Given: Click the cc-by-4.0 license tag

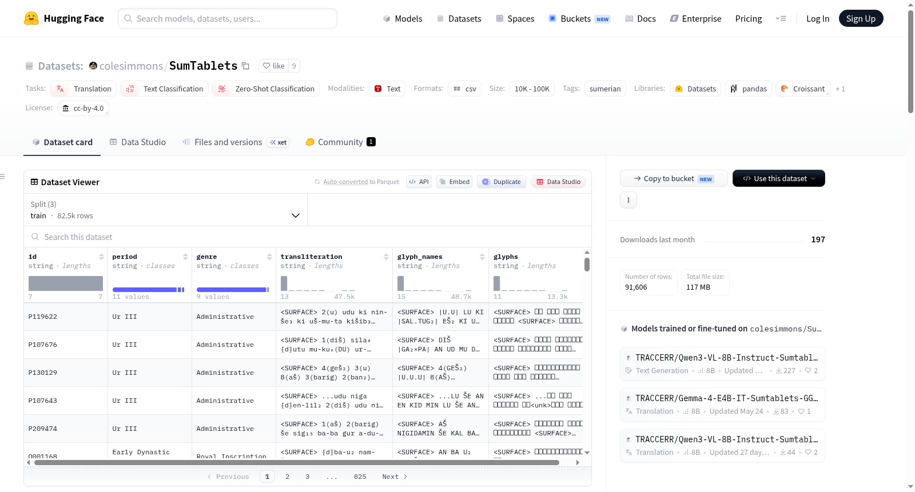Looking at the screenshot, I should [x=83, y=108].
